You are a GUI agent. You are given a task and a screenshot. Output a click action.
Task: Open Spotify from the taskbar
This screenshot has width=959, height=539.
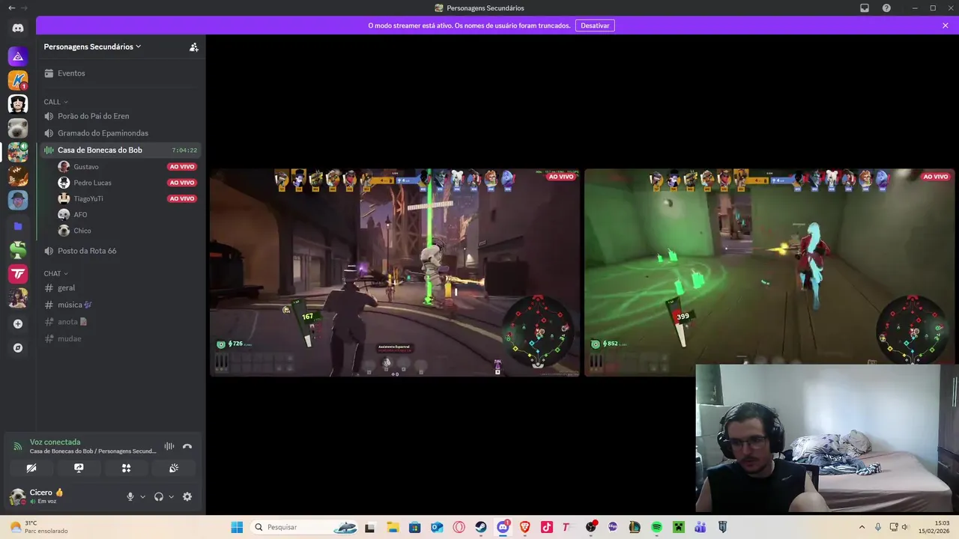[x=656, y=527]
